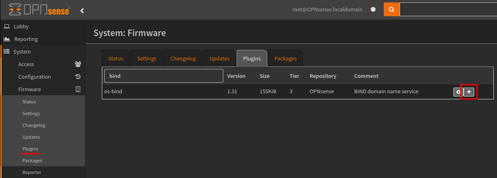Open the Updates tab
The width and height of the screenshot is (497, 178).
click(x=220, y=58)
